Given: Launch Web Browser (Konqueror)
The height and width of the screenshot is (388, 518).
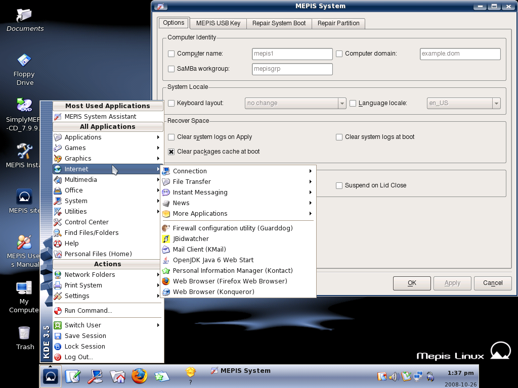Looking at the screenshot, I should tap(238, 292).
